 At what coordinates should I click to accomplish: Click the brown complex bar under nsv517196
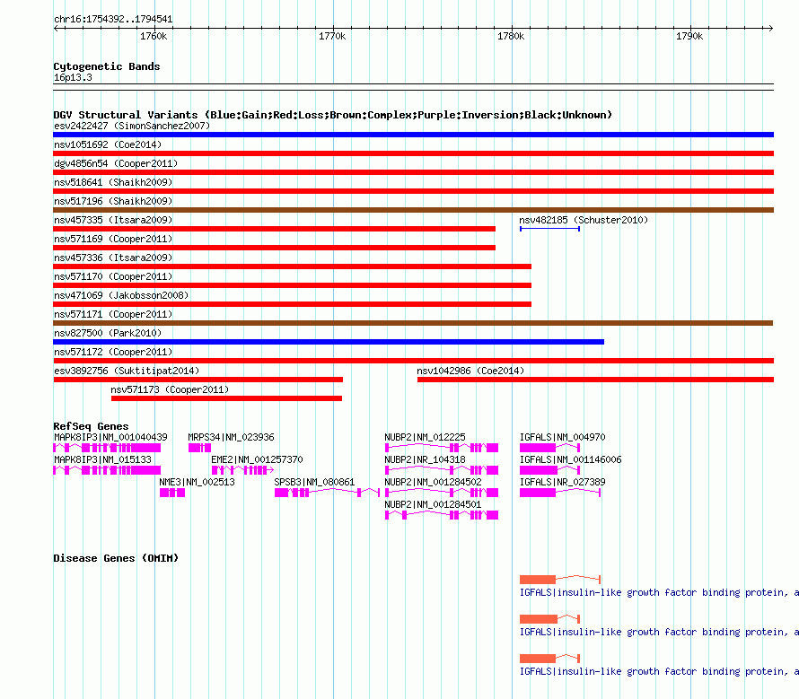point(413,210)
